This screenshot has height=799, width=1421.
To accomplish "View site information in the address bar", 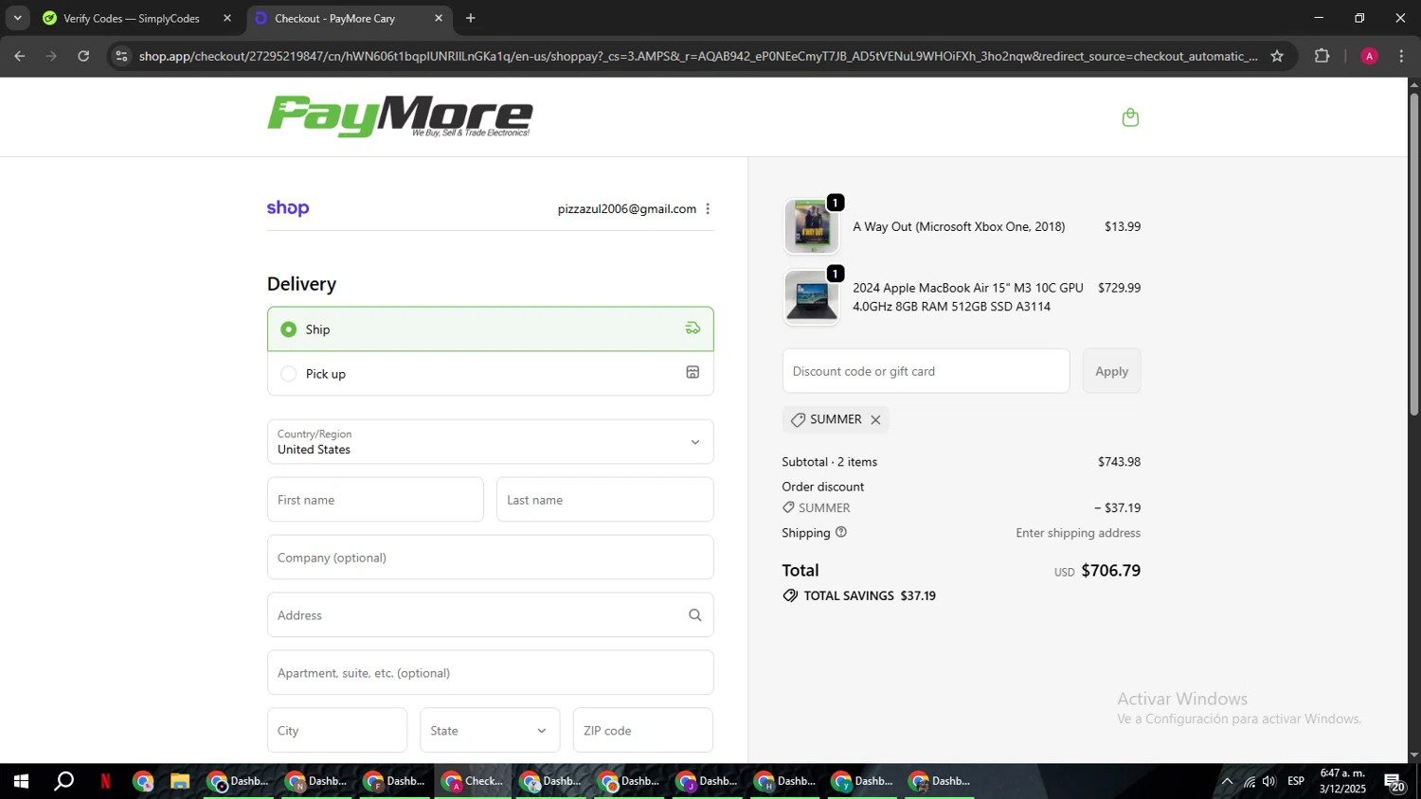I will [120, 56].
